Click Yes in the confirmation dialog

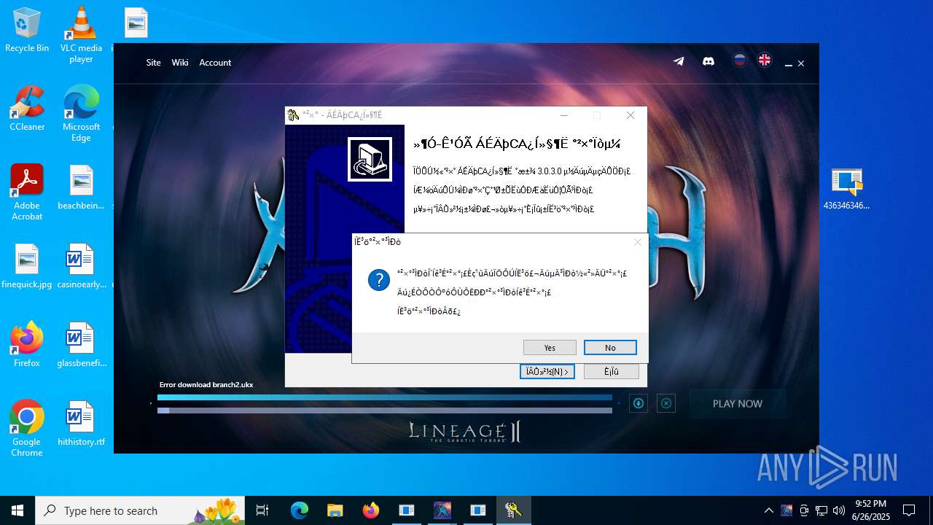point(550,348)
